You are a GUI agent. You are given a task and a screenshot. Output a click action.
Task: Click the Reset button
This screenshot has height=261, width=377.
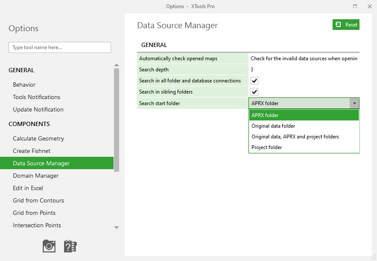(346, 24)
